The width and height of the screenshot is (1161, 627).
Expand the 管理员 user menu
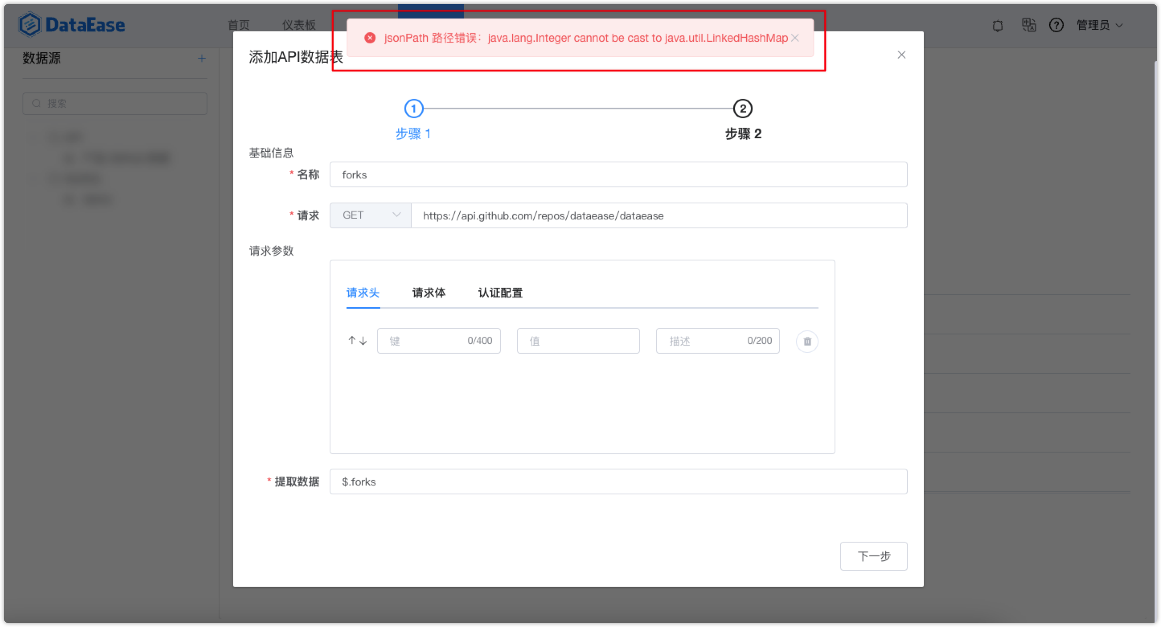[1099, 25]
